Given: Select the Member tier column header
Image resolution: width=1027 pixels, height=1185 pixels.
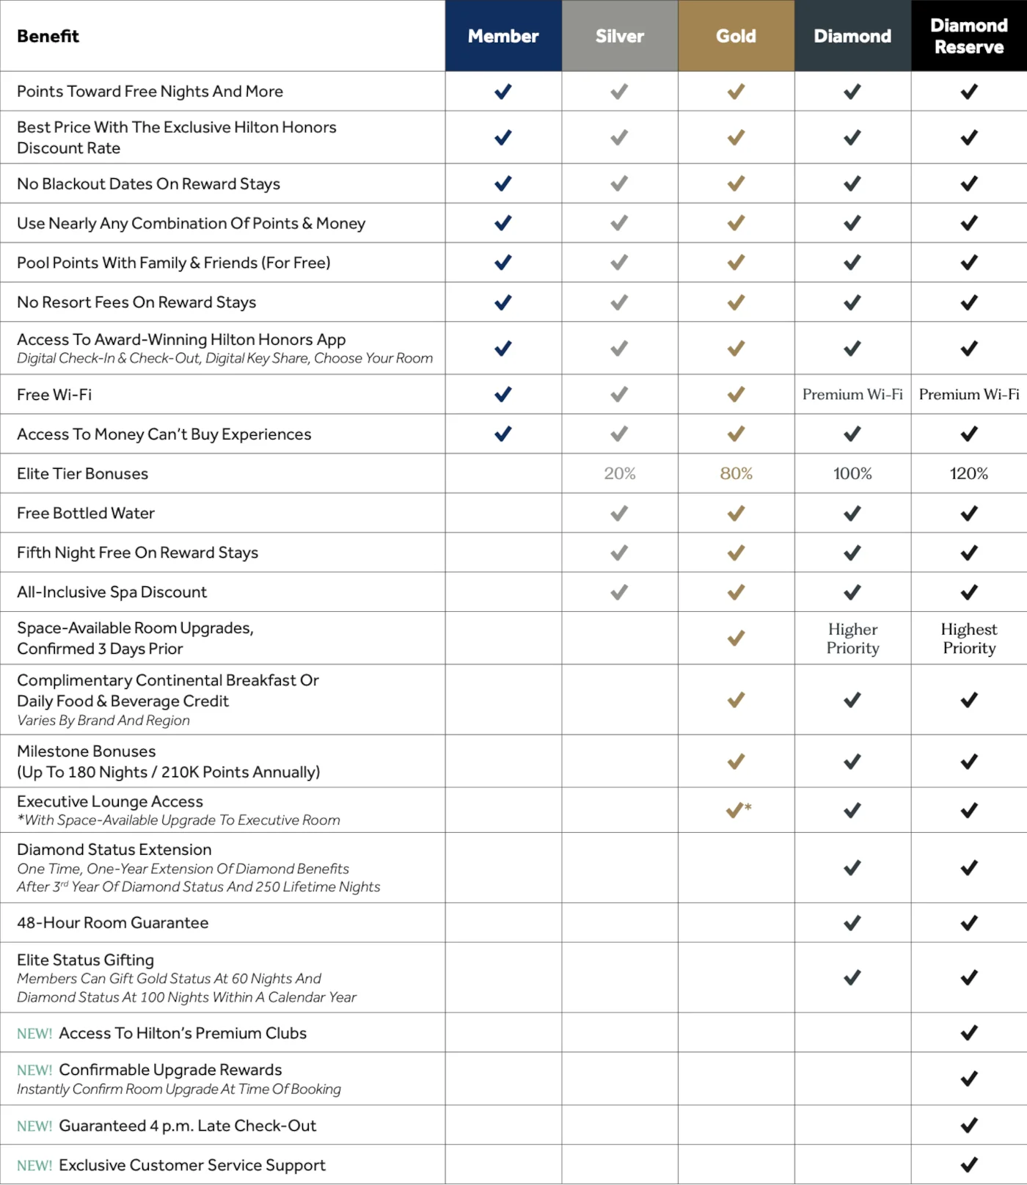Looking at the screenshot, I should point(503,36).
